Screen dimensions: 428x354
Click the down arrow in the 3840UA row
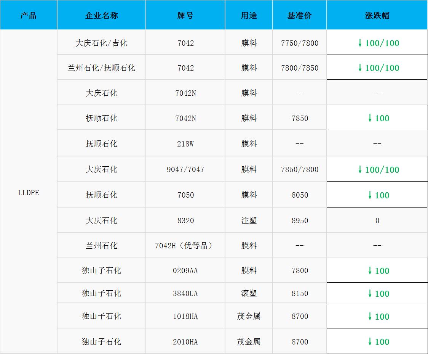(369, 294)
